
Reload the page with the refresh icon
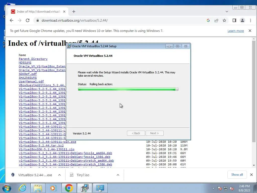click(x=28, y=20)
